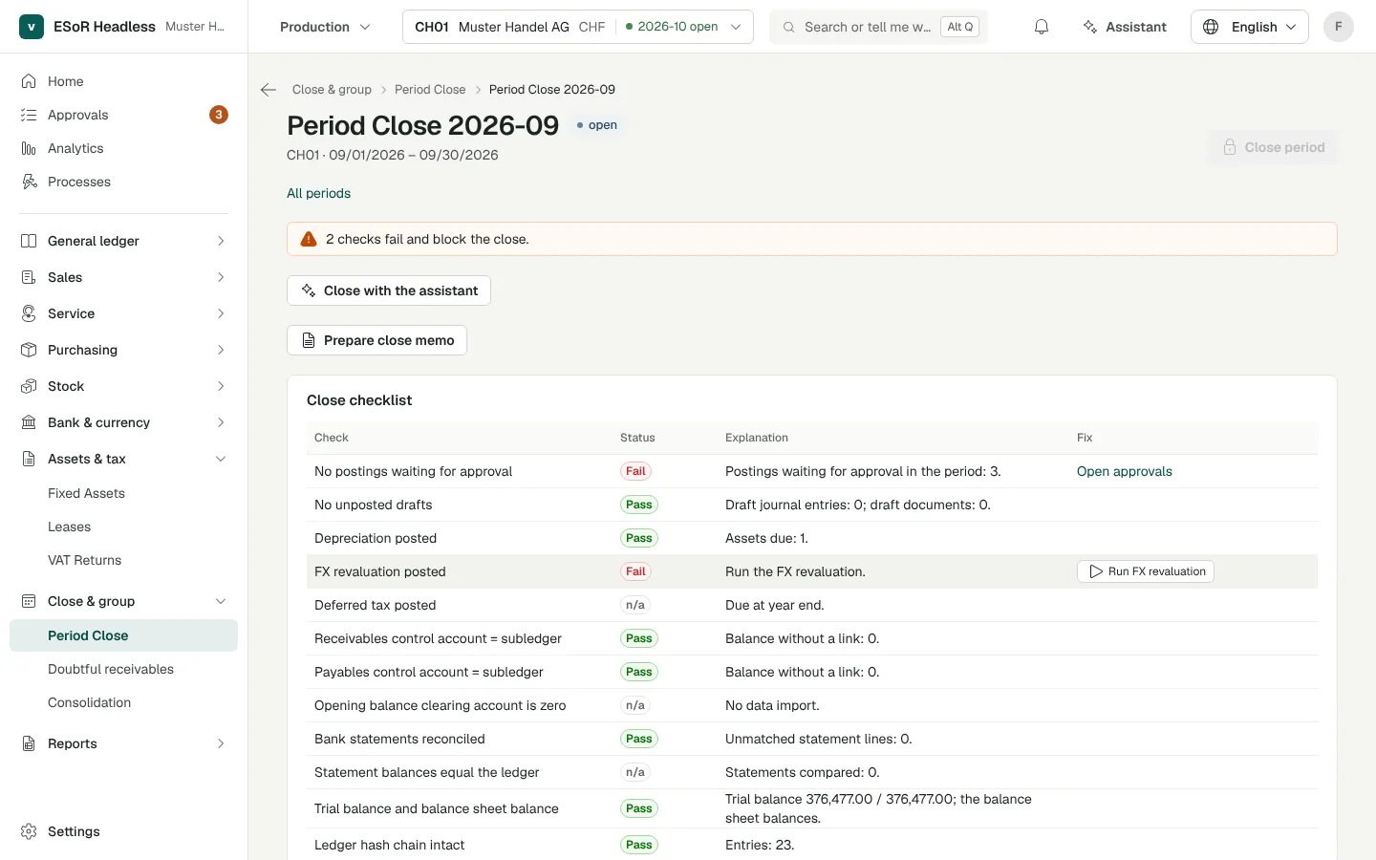Click Close with the assistant button

click(389, 290)
